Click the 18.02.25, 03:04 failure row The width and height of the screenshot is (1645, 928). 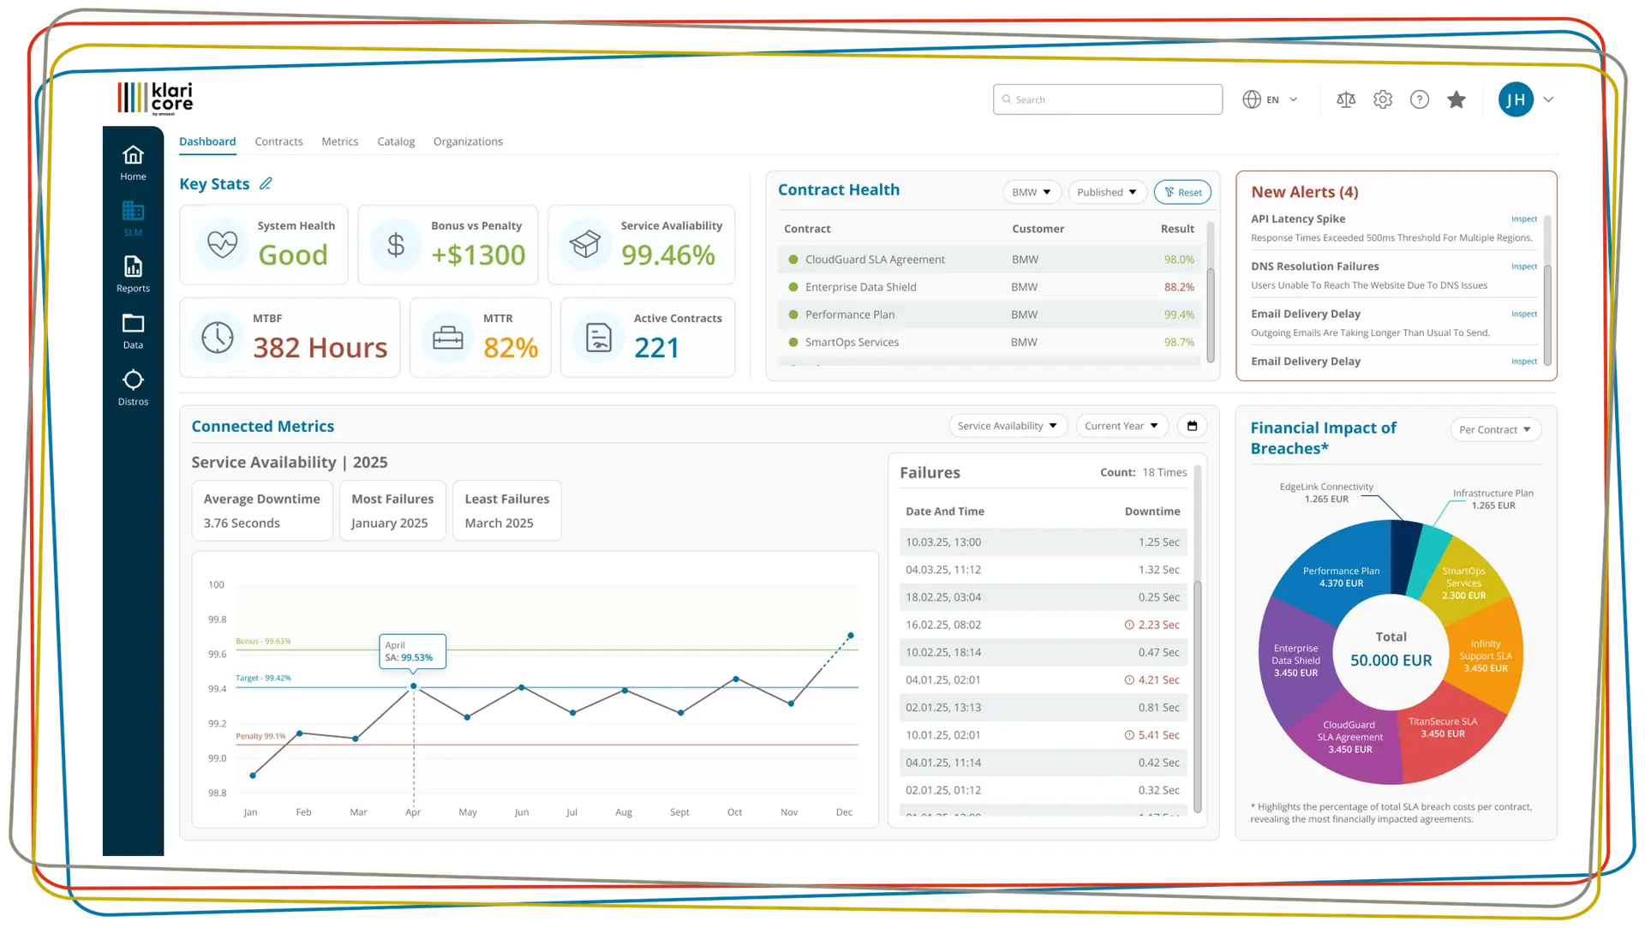coord(1043,597)
